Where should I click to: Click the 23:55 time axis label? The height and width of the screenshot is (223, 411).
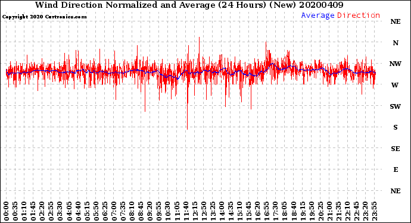(x=375, y=211)
